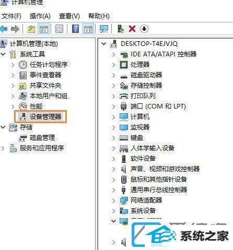Click the Scan for hardware changes monitor icon
Viewport: 233px width, 250px height.
tap(104, 29)
